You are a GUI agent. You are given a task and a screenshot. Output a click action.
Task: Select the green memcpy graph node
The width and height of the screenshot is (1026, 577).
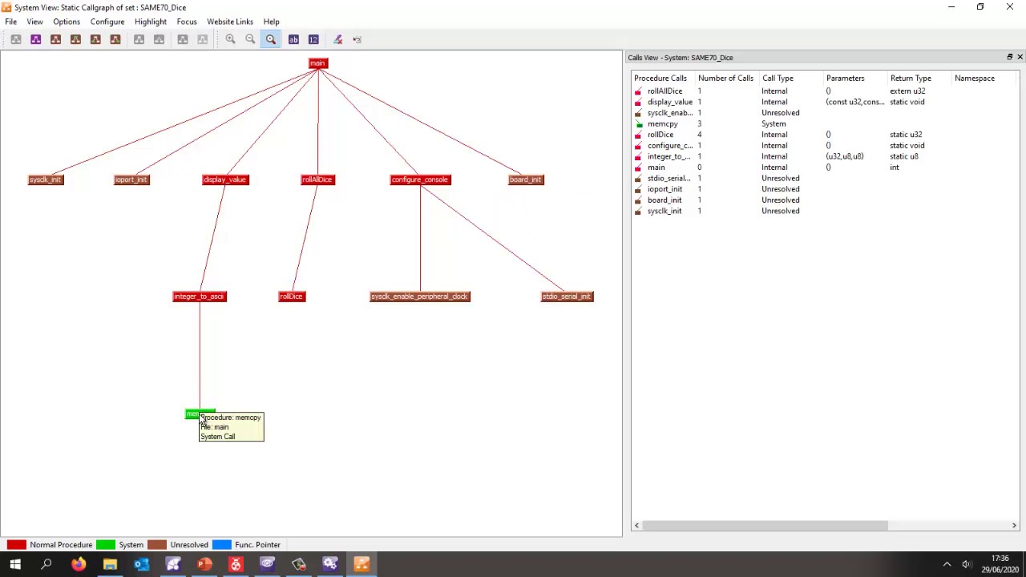(192, 414)
